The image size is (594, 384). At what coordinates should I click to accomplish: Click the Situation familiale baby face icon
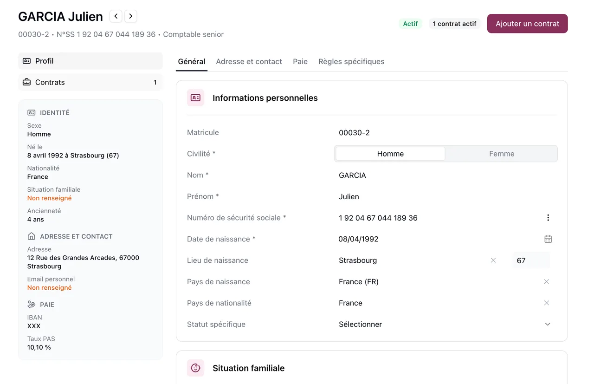click(195, 368)
